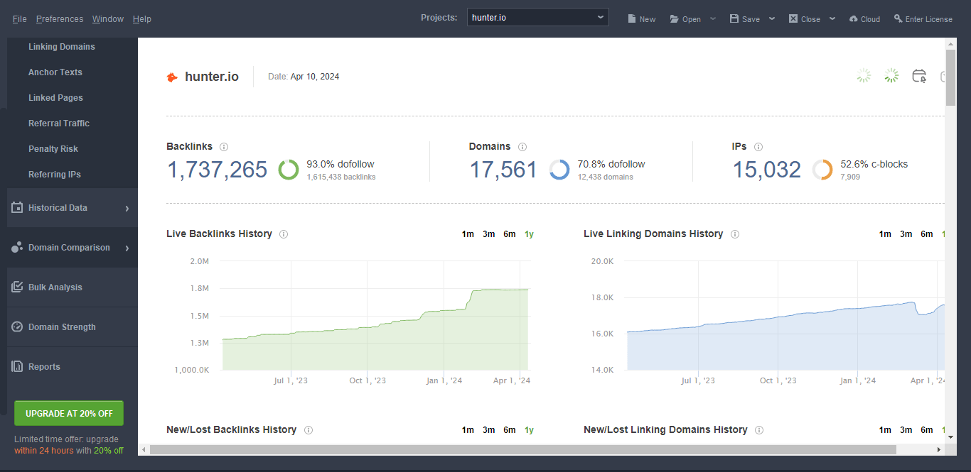Set Live Linking Domains History to 3m
This screenshot has width=971, height=472.
tap(906, 234)
